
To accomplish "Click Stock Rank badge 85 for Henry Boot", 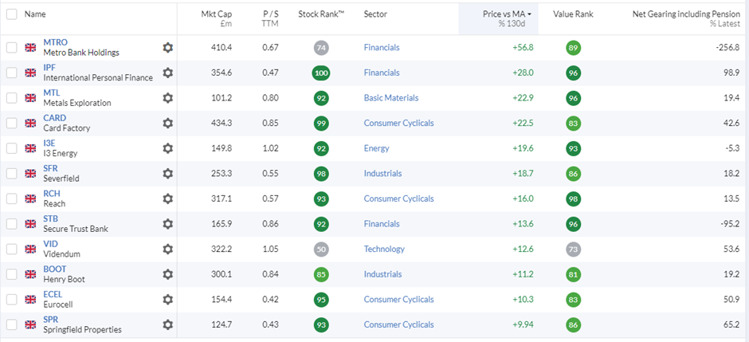I will coord(321,274).
